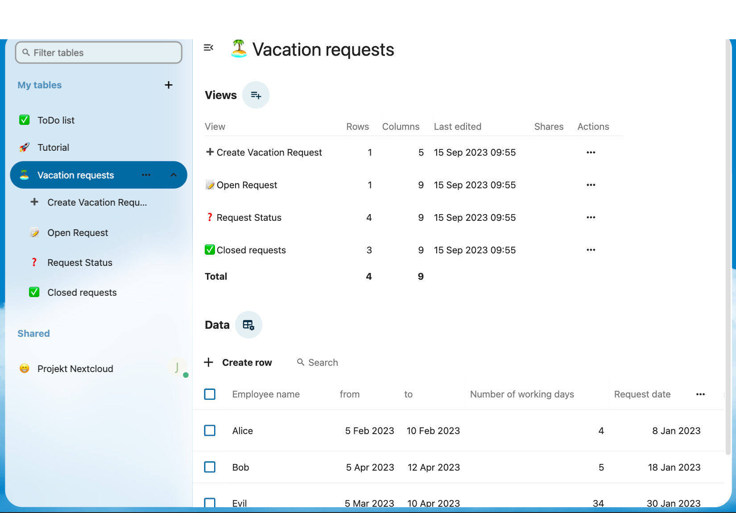Click the Search rows field
This screenshot has height=513, width=736.
point(323,363)
